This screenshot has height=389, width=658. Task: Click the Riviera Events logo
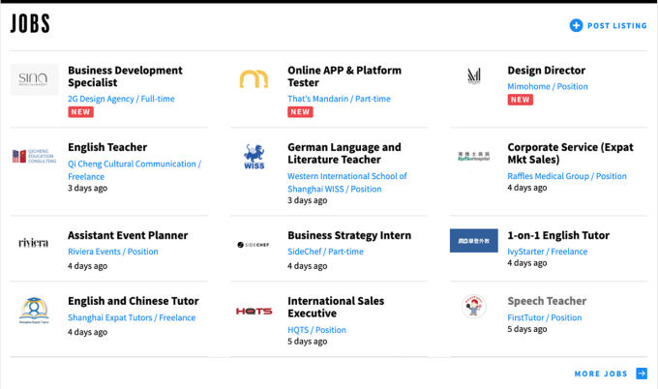point(34,243)
